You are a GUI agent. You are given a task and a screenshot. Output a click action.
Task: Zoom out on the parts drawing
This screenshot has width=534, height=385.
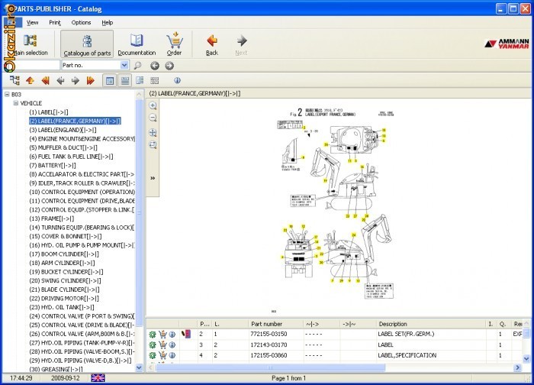(x=153, y=118)
